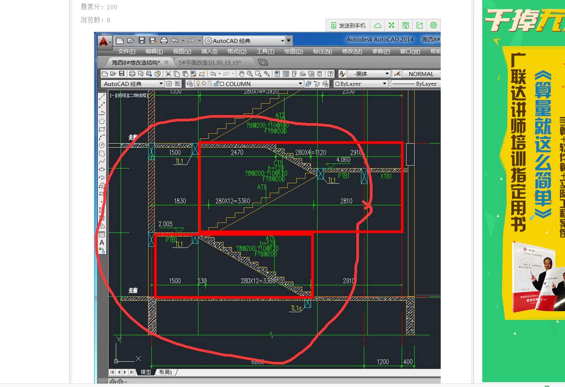Select the Line draw tool
Image resolution: width=565 pixels, height=387 pixels.
pyautogui.click(x=102, y=97)
